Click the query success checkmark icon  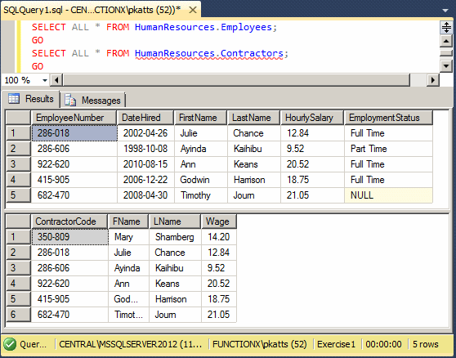tap(10, 344)
